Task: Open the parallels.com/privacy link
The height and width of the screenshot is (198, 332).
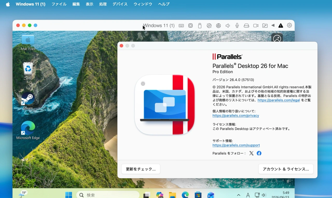Action: click(x=236, y=116)
